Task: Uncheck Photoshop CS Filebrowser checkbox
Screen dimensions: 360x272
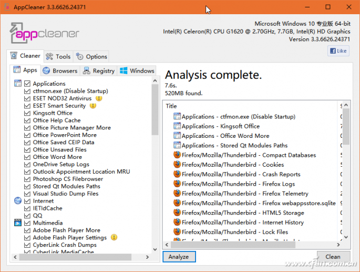Action: tap(27, 179)
